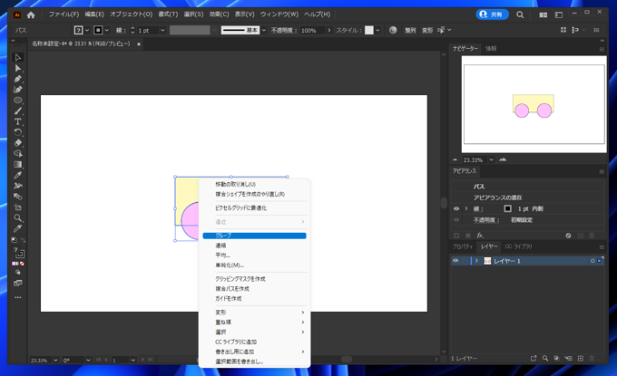Open the fill color dropdown arrow
Image resolution: width=617 pixels, height=376 pixels.
(x=87, y=30)
